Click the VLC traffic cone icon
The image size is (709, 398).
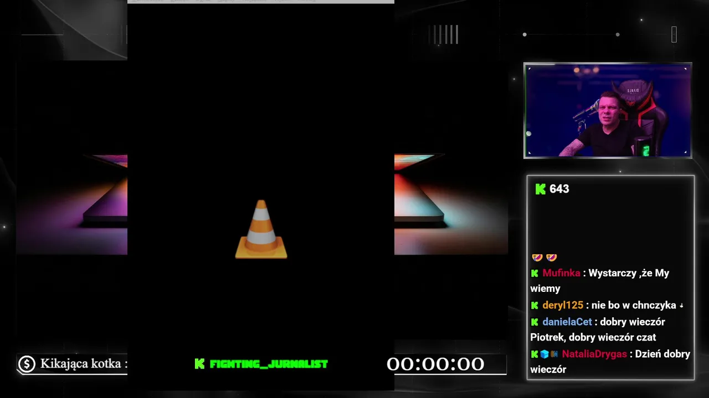pyautogui.click(x=261, y=229)
